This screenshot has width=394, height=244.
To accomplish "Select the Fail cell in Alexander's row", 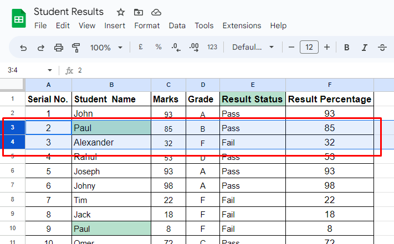I will (x=253, y=142).
